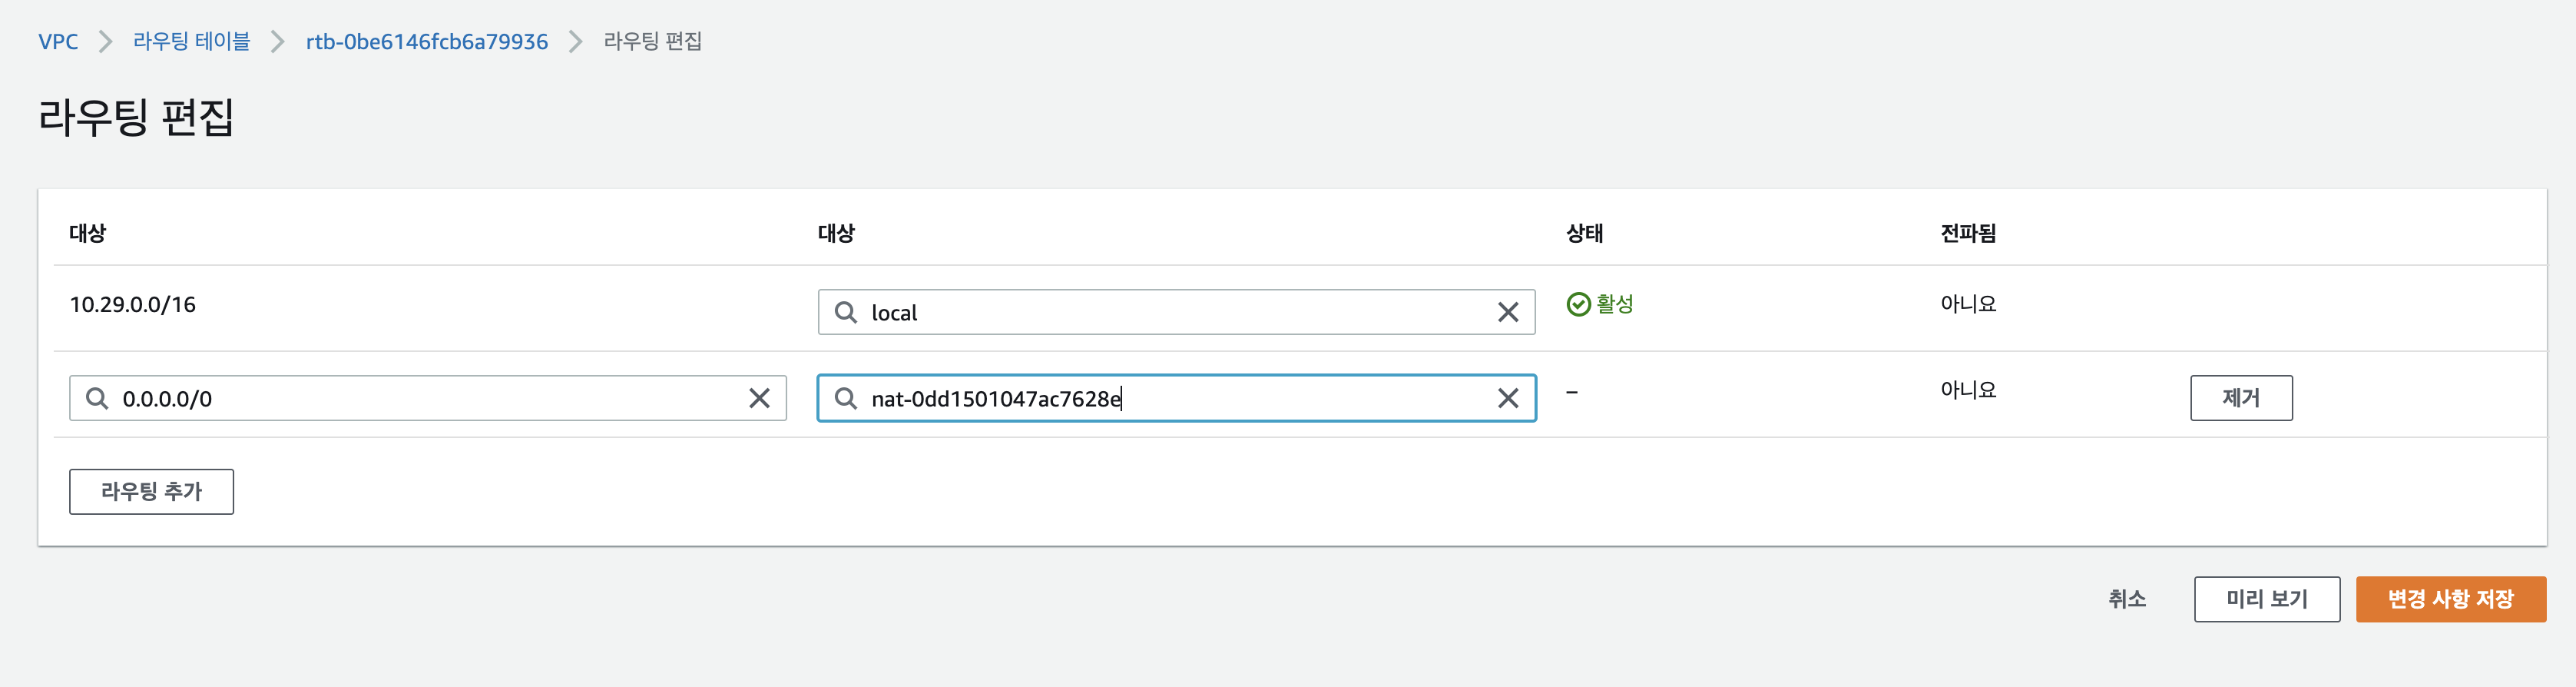
Task: Click search icon in 0.0.0.0/0 field
Action: tap(97, 398)
